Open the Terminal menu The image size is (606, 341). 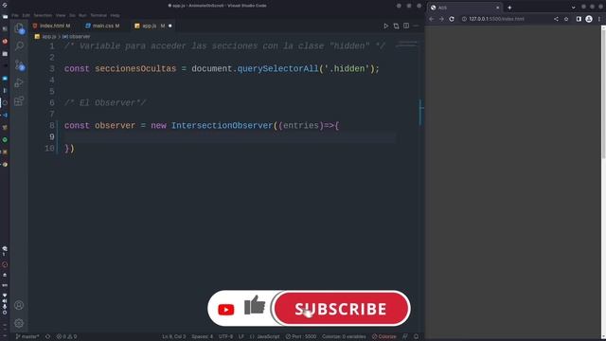[98, 15]
